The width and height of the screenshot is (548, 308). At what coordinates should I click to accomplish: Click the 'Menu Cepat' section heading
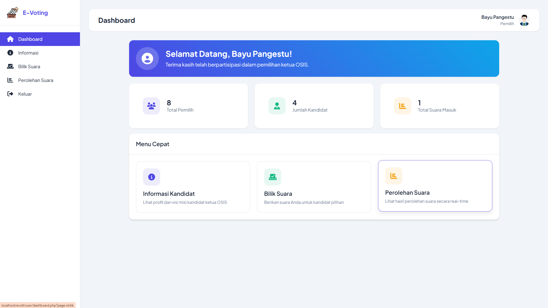(152, 144)
